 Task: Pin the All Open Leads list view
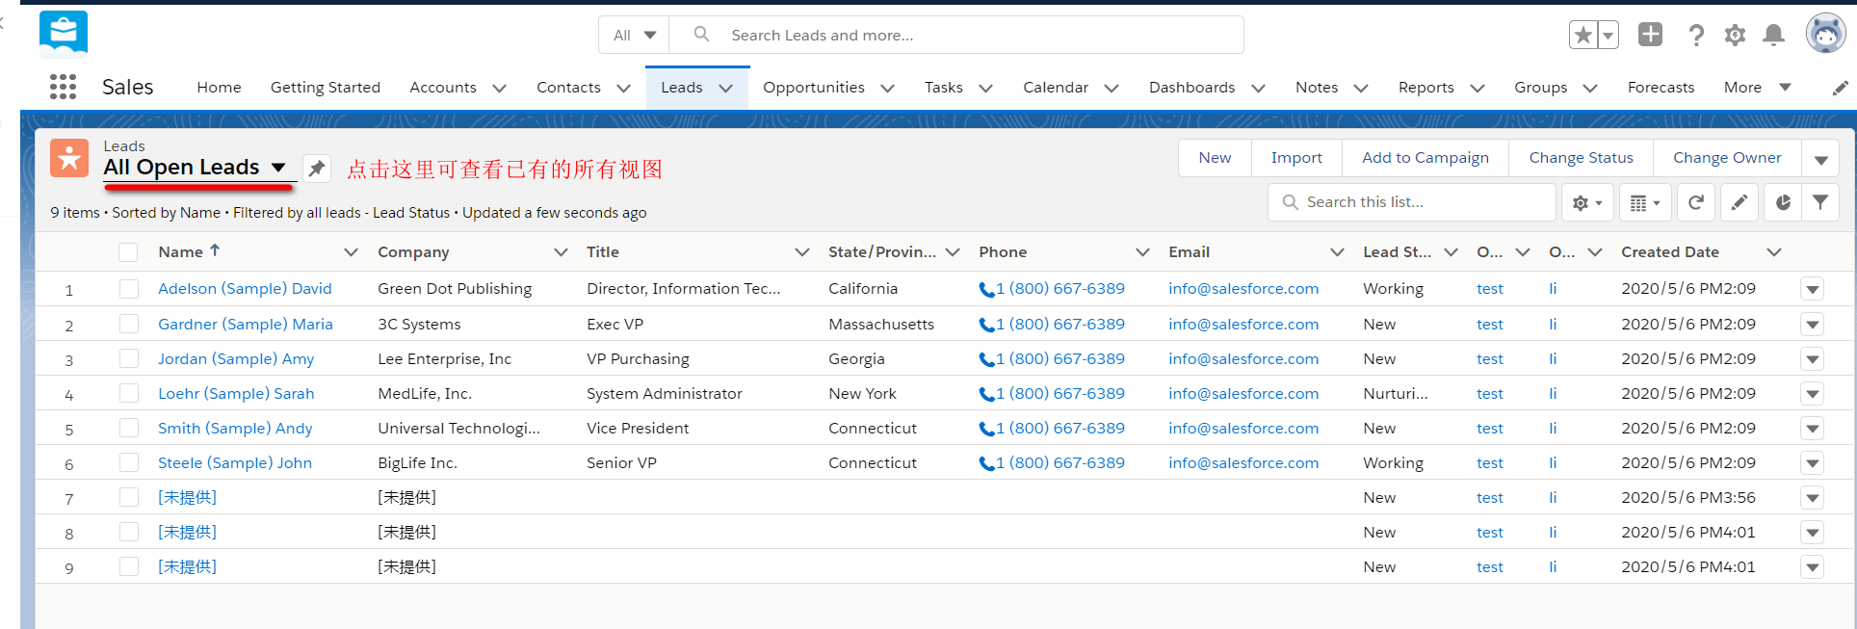pos(317,169)
